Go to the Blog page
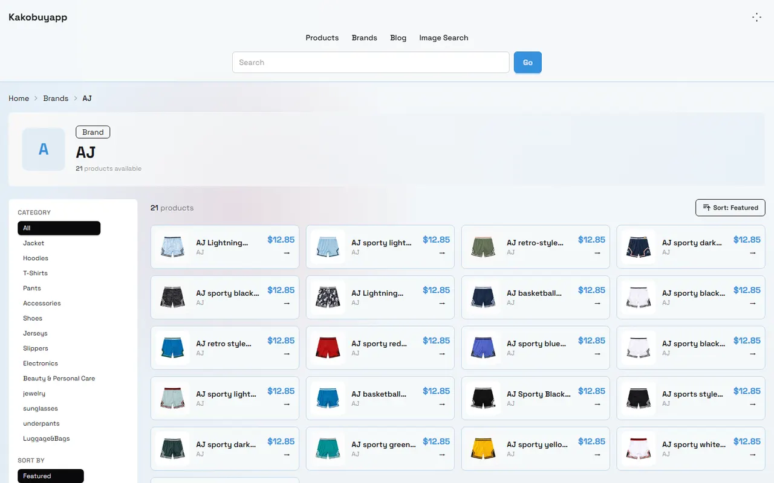The height and width of the screenshot is (483, 774). tap(398, 37)
